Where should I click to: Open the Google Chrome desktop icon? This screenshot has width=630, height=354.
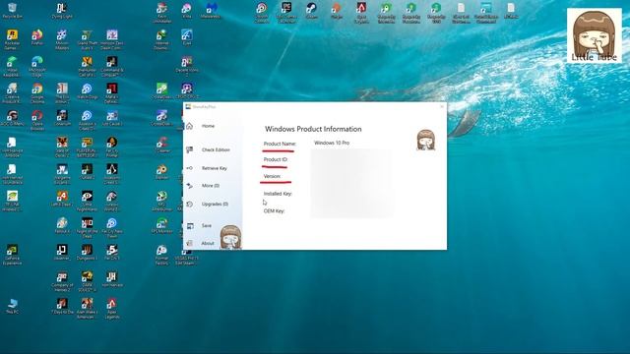tap(37, 93)
